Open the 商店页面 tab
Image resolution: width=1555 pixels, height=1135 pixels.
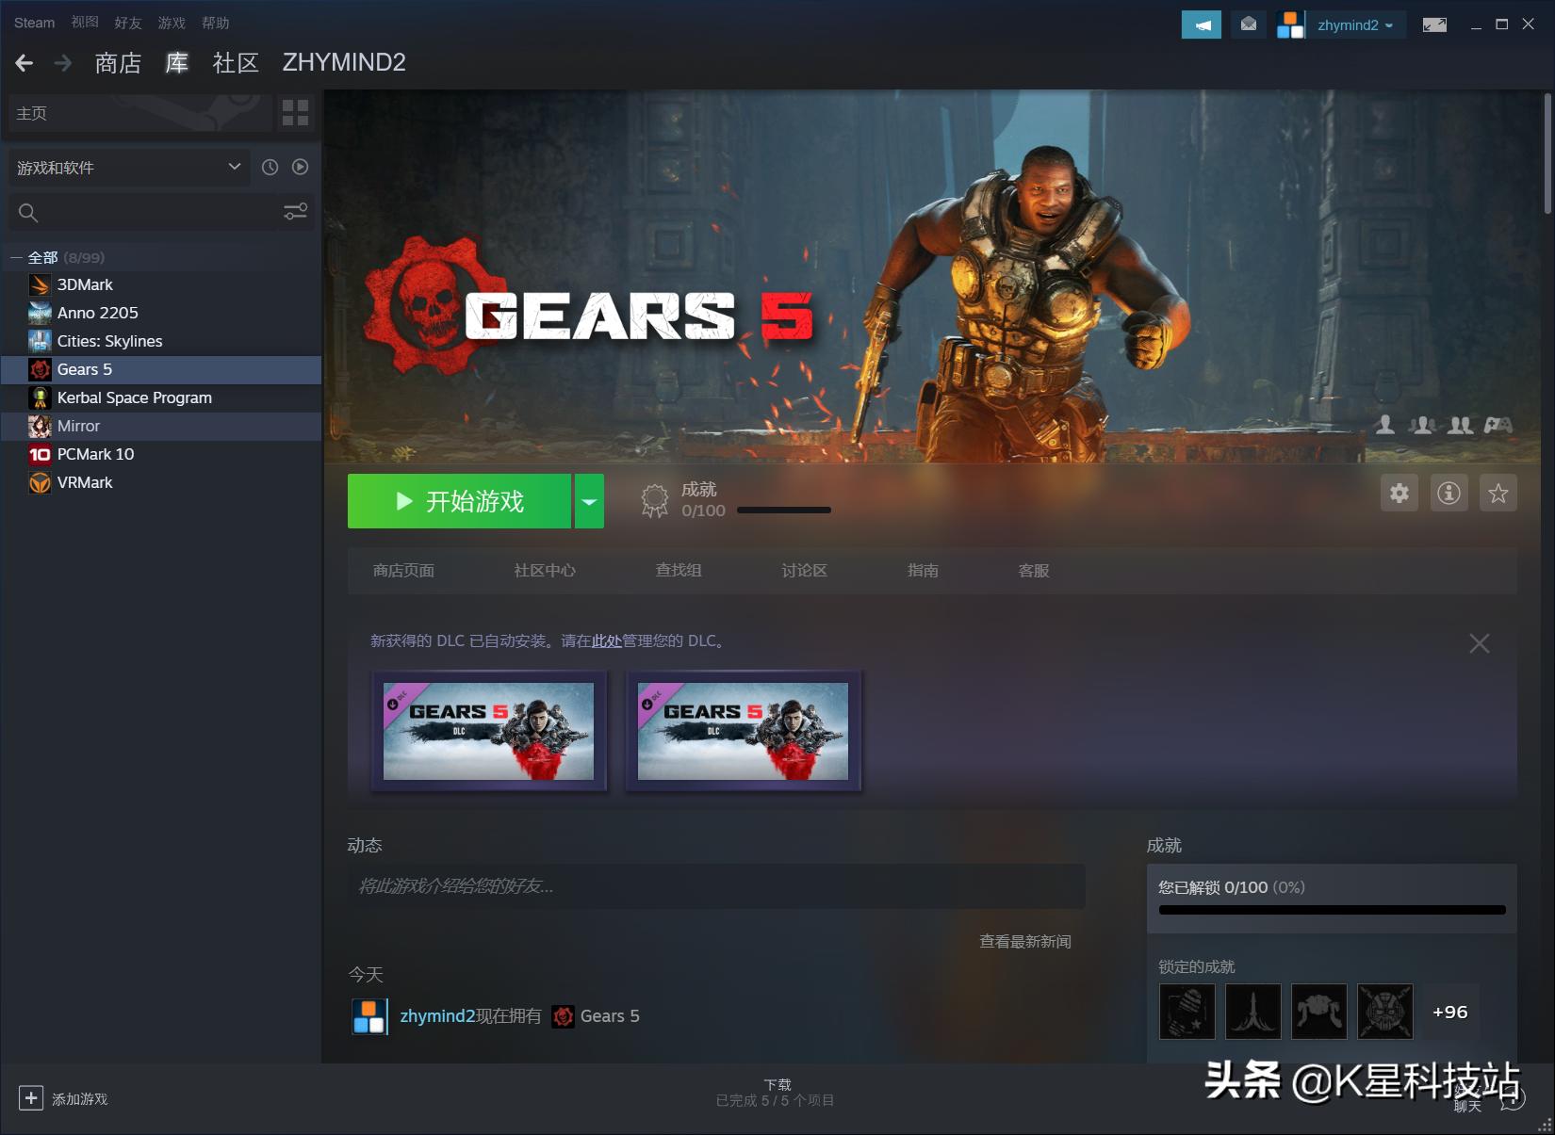(403, 571)
